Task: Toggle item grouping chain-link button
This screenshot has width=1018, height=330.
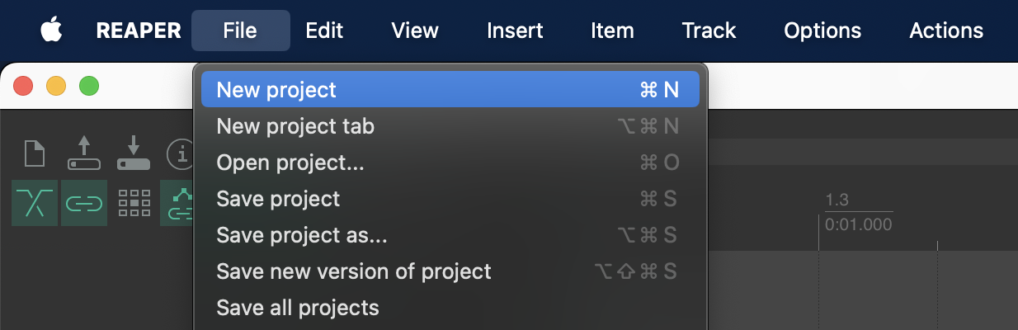Action: 83,203
